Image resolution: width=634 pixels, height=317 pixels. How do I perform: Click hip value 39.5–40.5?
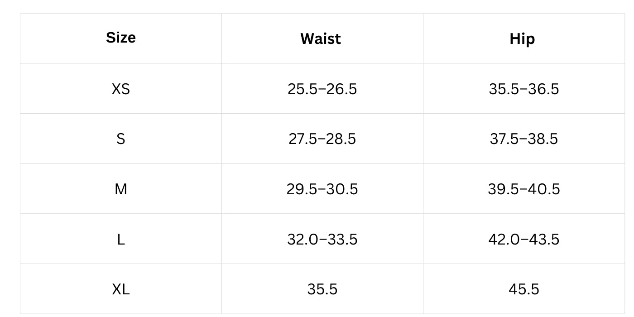(524, 189)
